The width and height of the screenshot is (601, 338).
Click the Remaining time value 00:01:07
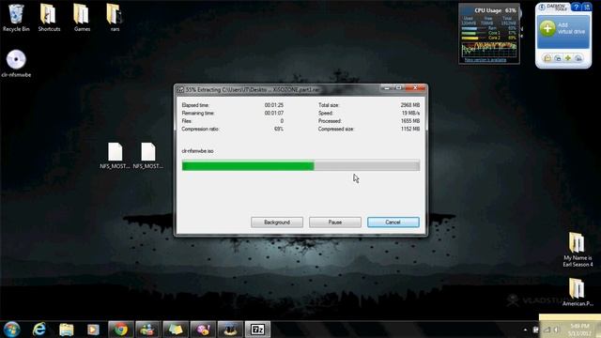click(274, 113)
